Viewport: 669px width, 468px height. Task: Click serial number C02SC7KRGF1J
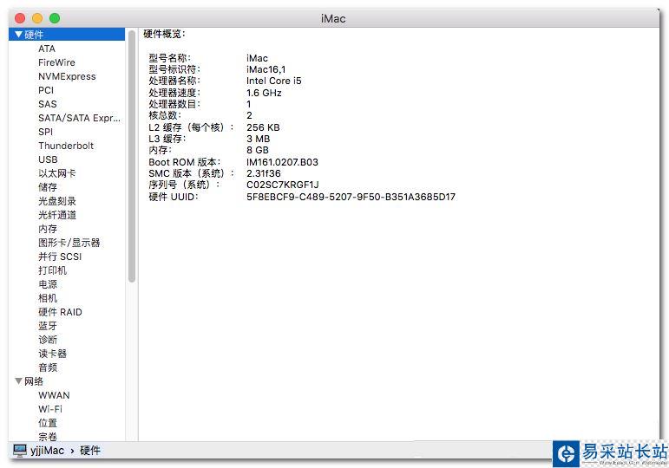[283, 185]
